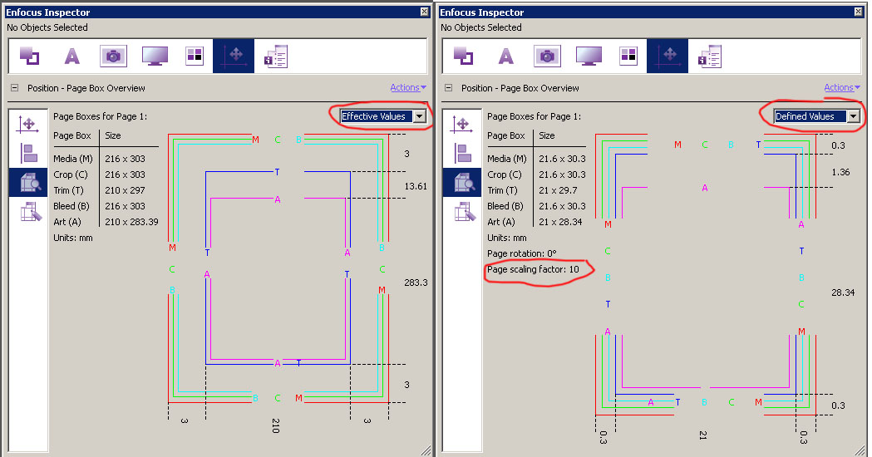Select Fill and Stroke icon in left Inspector
This screenshot has width=872, height=457.
coord(29,57)
